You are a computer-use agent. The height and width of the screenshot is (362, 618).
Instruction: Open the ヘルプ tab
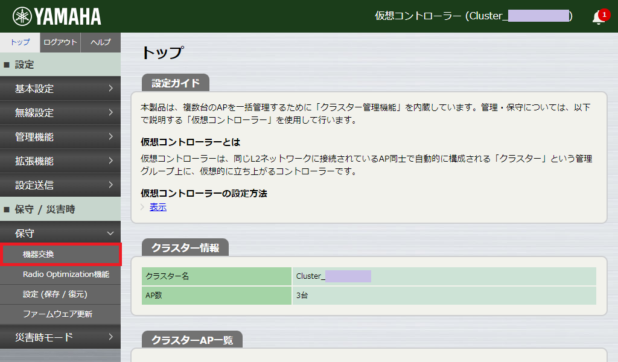(x=100, y=42)
